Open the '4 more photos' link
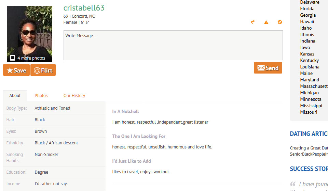328x191 pixels. (31, 58)
